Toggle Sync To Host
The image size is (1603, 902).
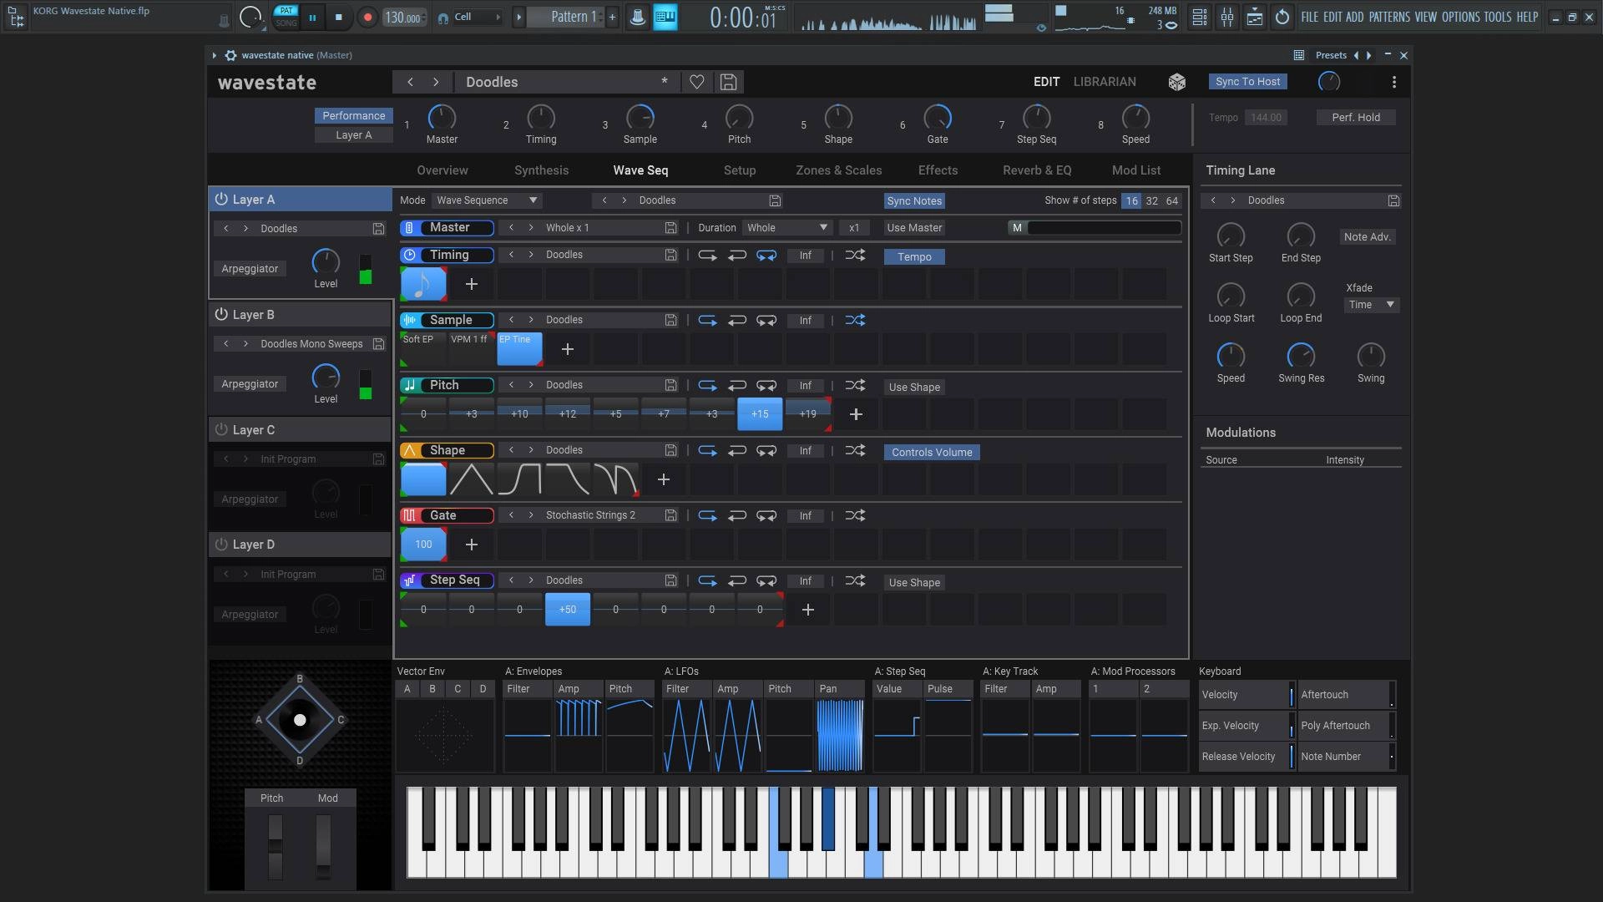[x=1247, y=82]
